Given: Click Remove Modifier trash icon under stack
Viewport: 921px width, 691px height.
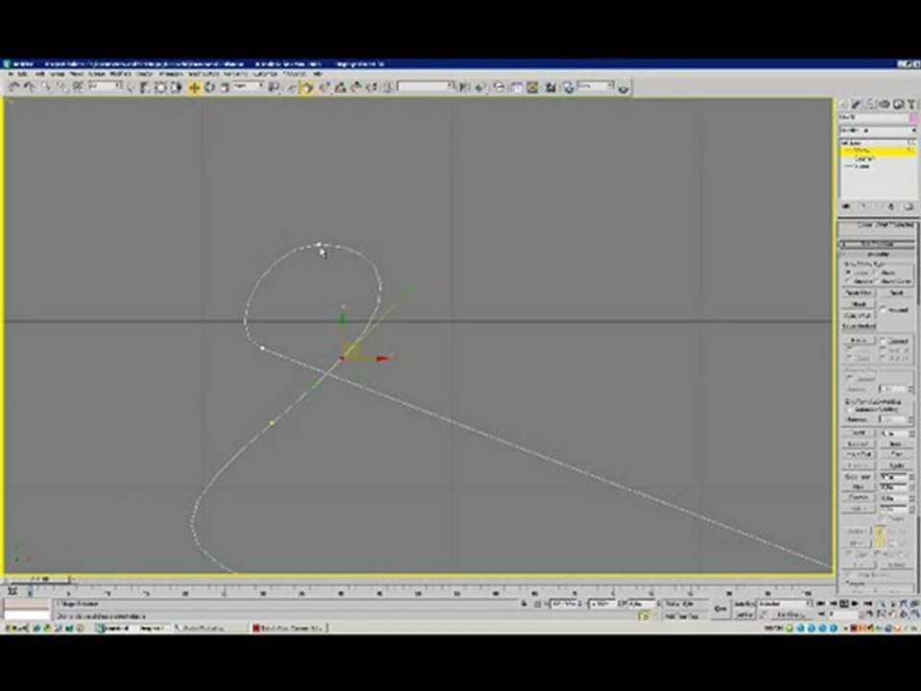Looking at the screenshot, I should click(x=891, y=207).
